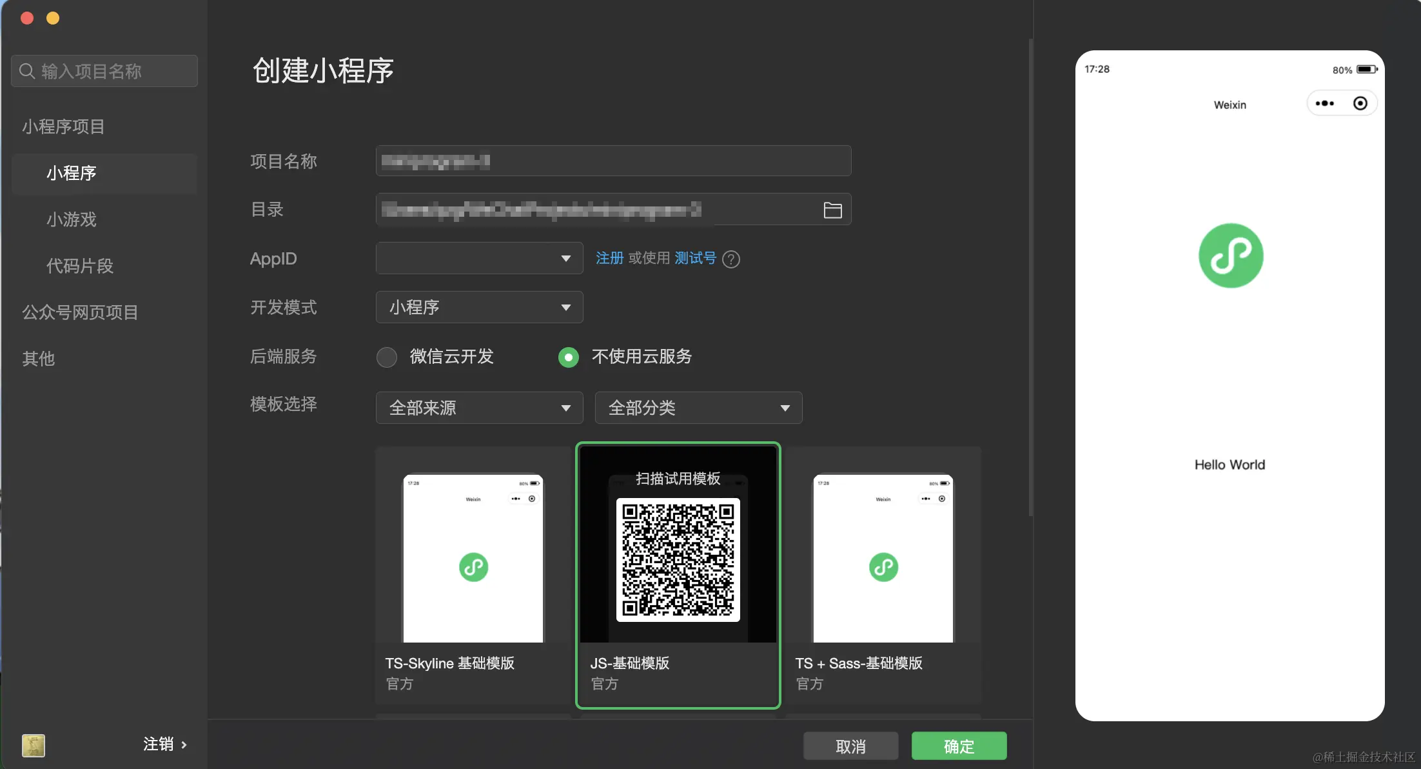Screen dimensions: 1421x769
Task: Click the search magnifier icon in sidebar
Action: click(27, 71)
